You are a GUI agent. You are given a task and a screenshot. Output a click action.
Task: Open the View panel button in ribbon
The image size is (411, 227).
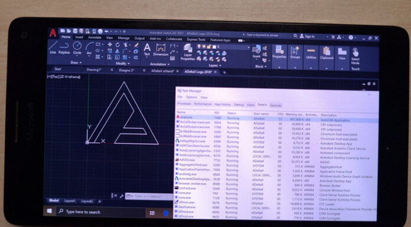tap(342, 58)
